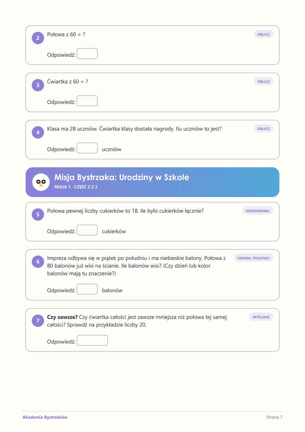Click the UWAGA, PUŁAPKA! tag
Screen dimensions: 305x432
tap(253, 258)
